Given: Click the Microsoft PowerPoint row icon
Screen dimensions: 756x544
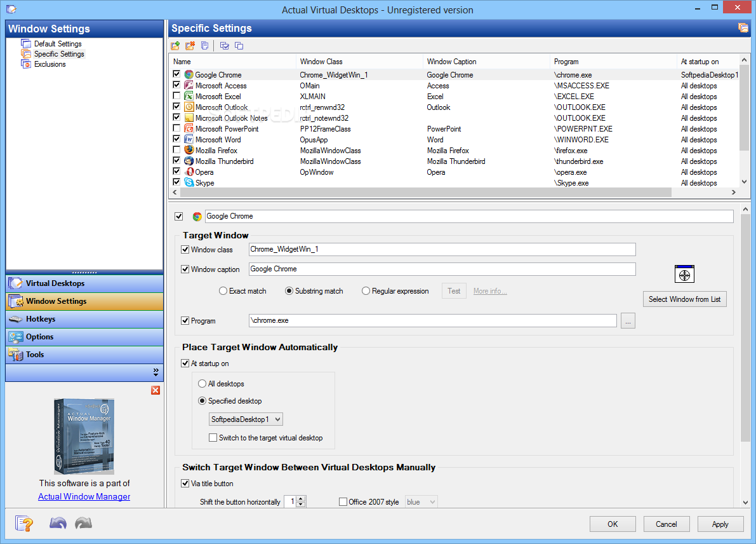Looking at the screenshot, I should [x=189, y=129].
